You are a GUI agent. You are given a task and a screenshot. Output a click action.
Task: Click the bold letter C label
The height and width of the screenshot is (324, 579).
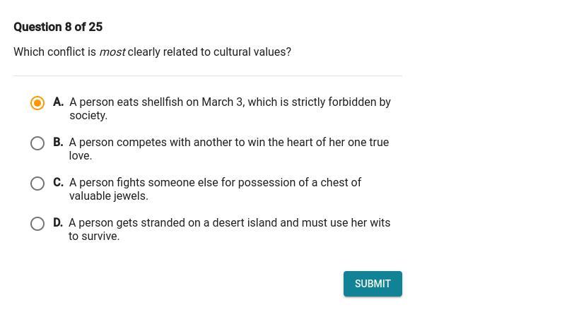point(58,183)
